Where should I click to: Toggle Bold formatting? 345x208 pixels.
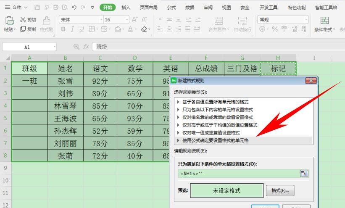pyautogui.click(x=63, y=29)
